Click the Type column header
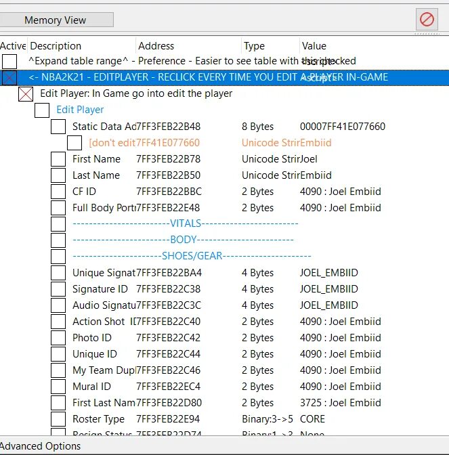This screenshot has width=449, height=455. coord(270,46)
